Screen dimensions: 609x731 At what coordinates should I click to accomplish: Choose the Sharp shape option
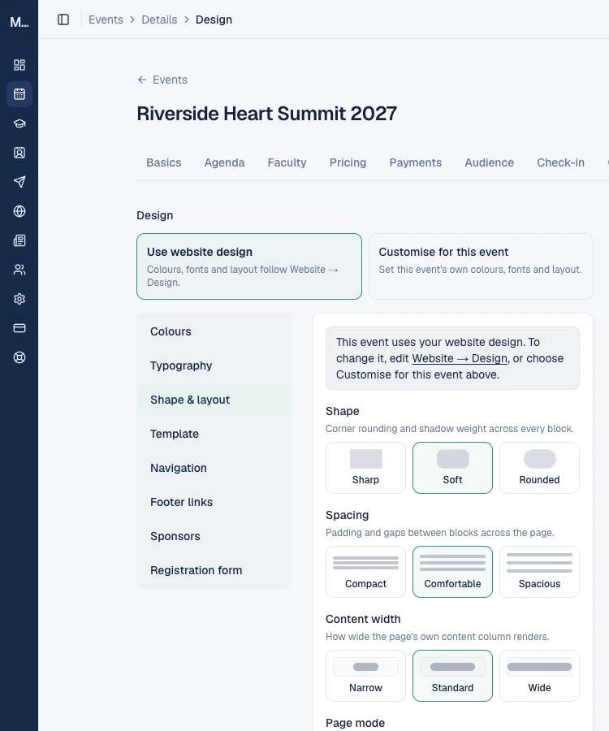[365, 468]
